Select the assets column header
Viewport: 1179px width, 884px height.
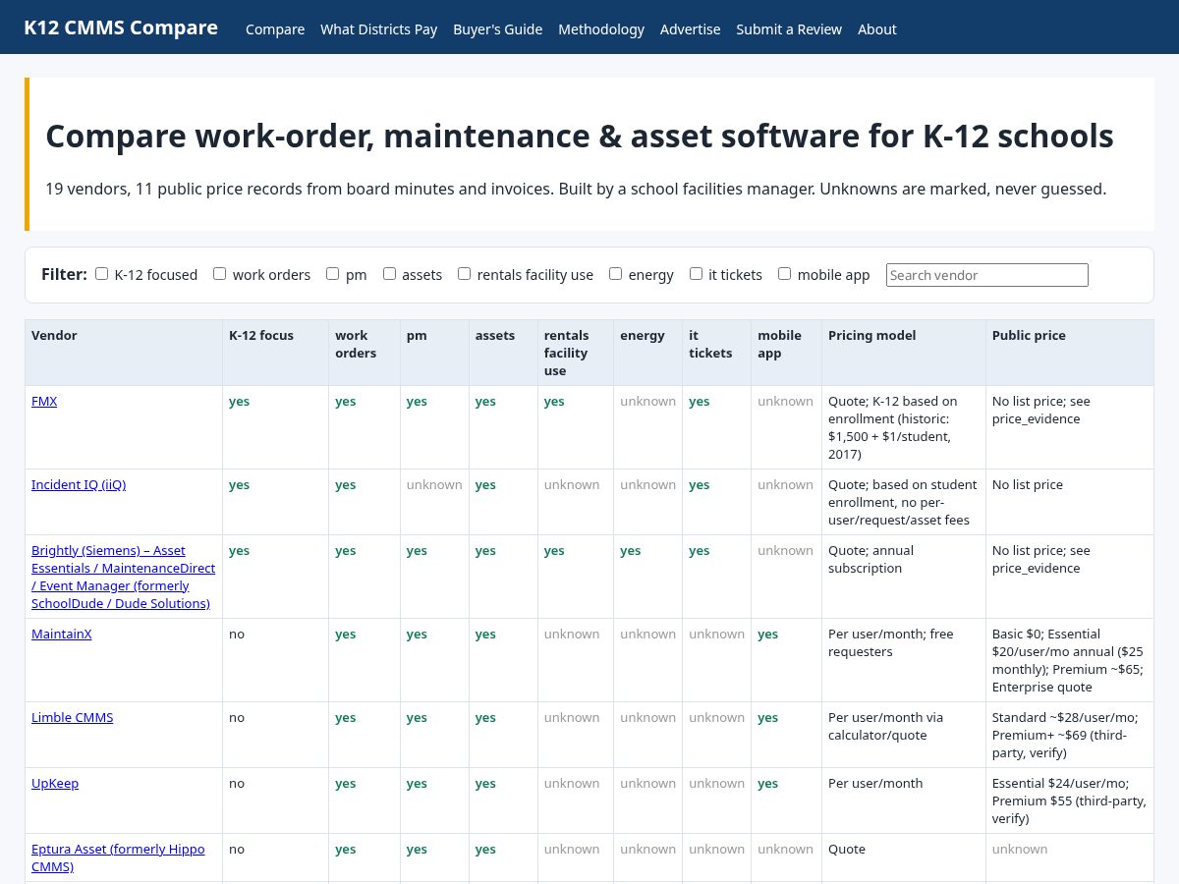tap(503, 353)
